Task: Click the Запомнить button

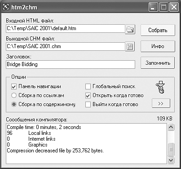Action: click(x=158, y=63)
